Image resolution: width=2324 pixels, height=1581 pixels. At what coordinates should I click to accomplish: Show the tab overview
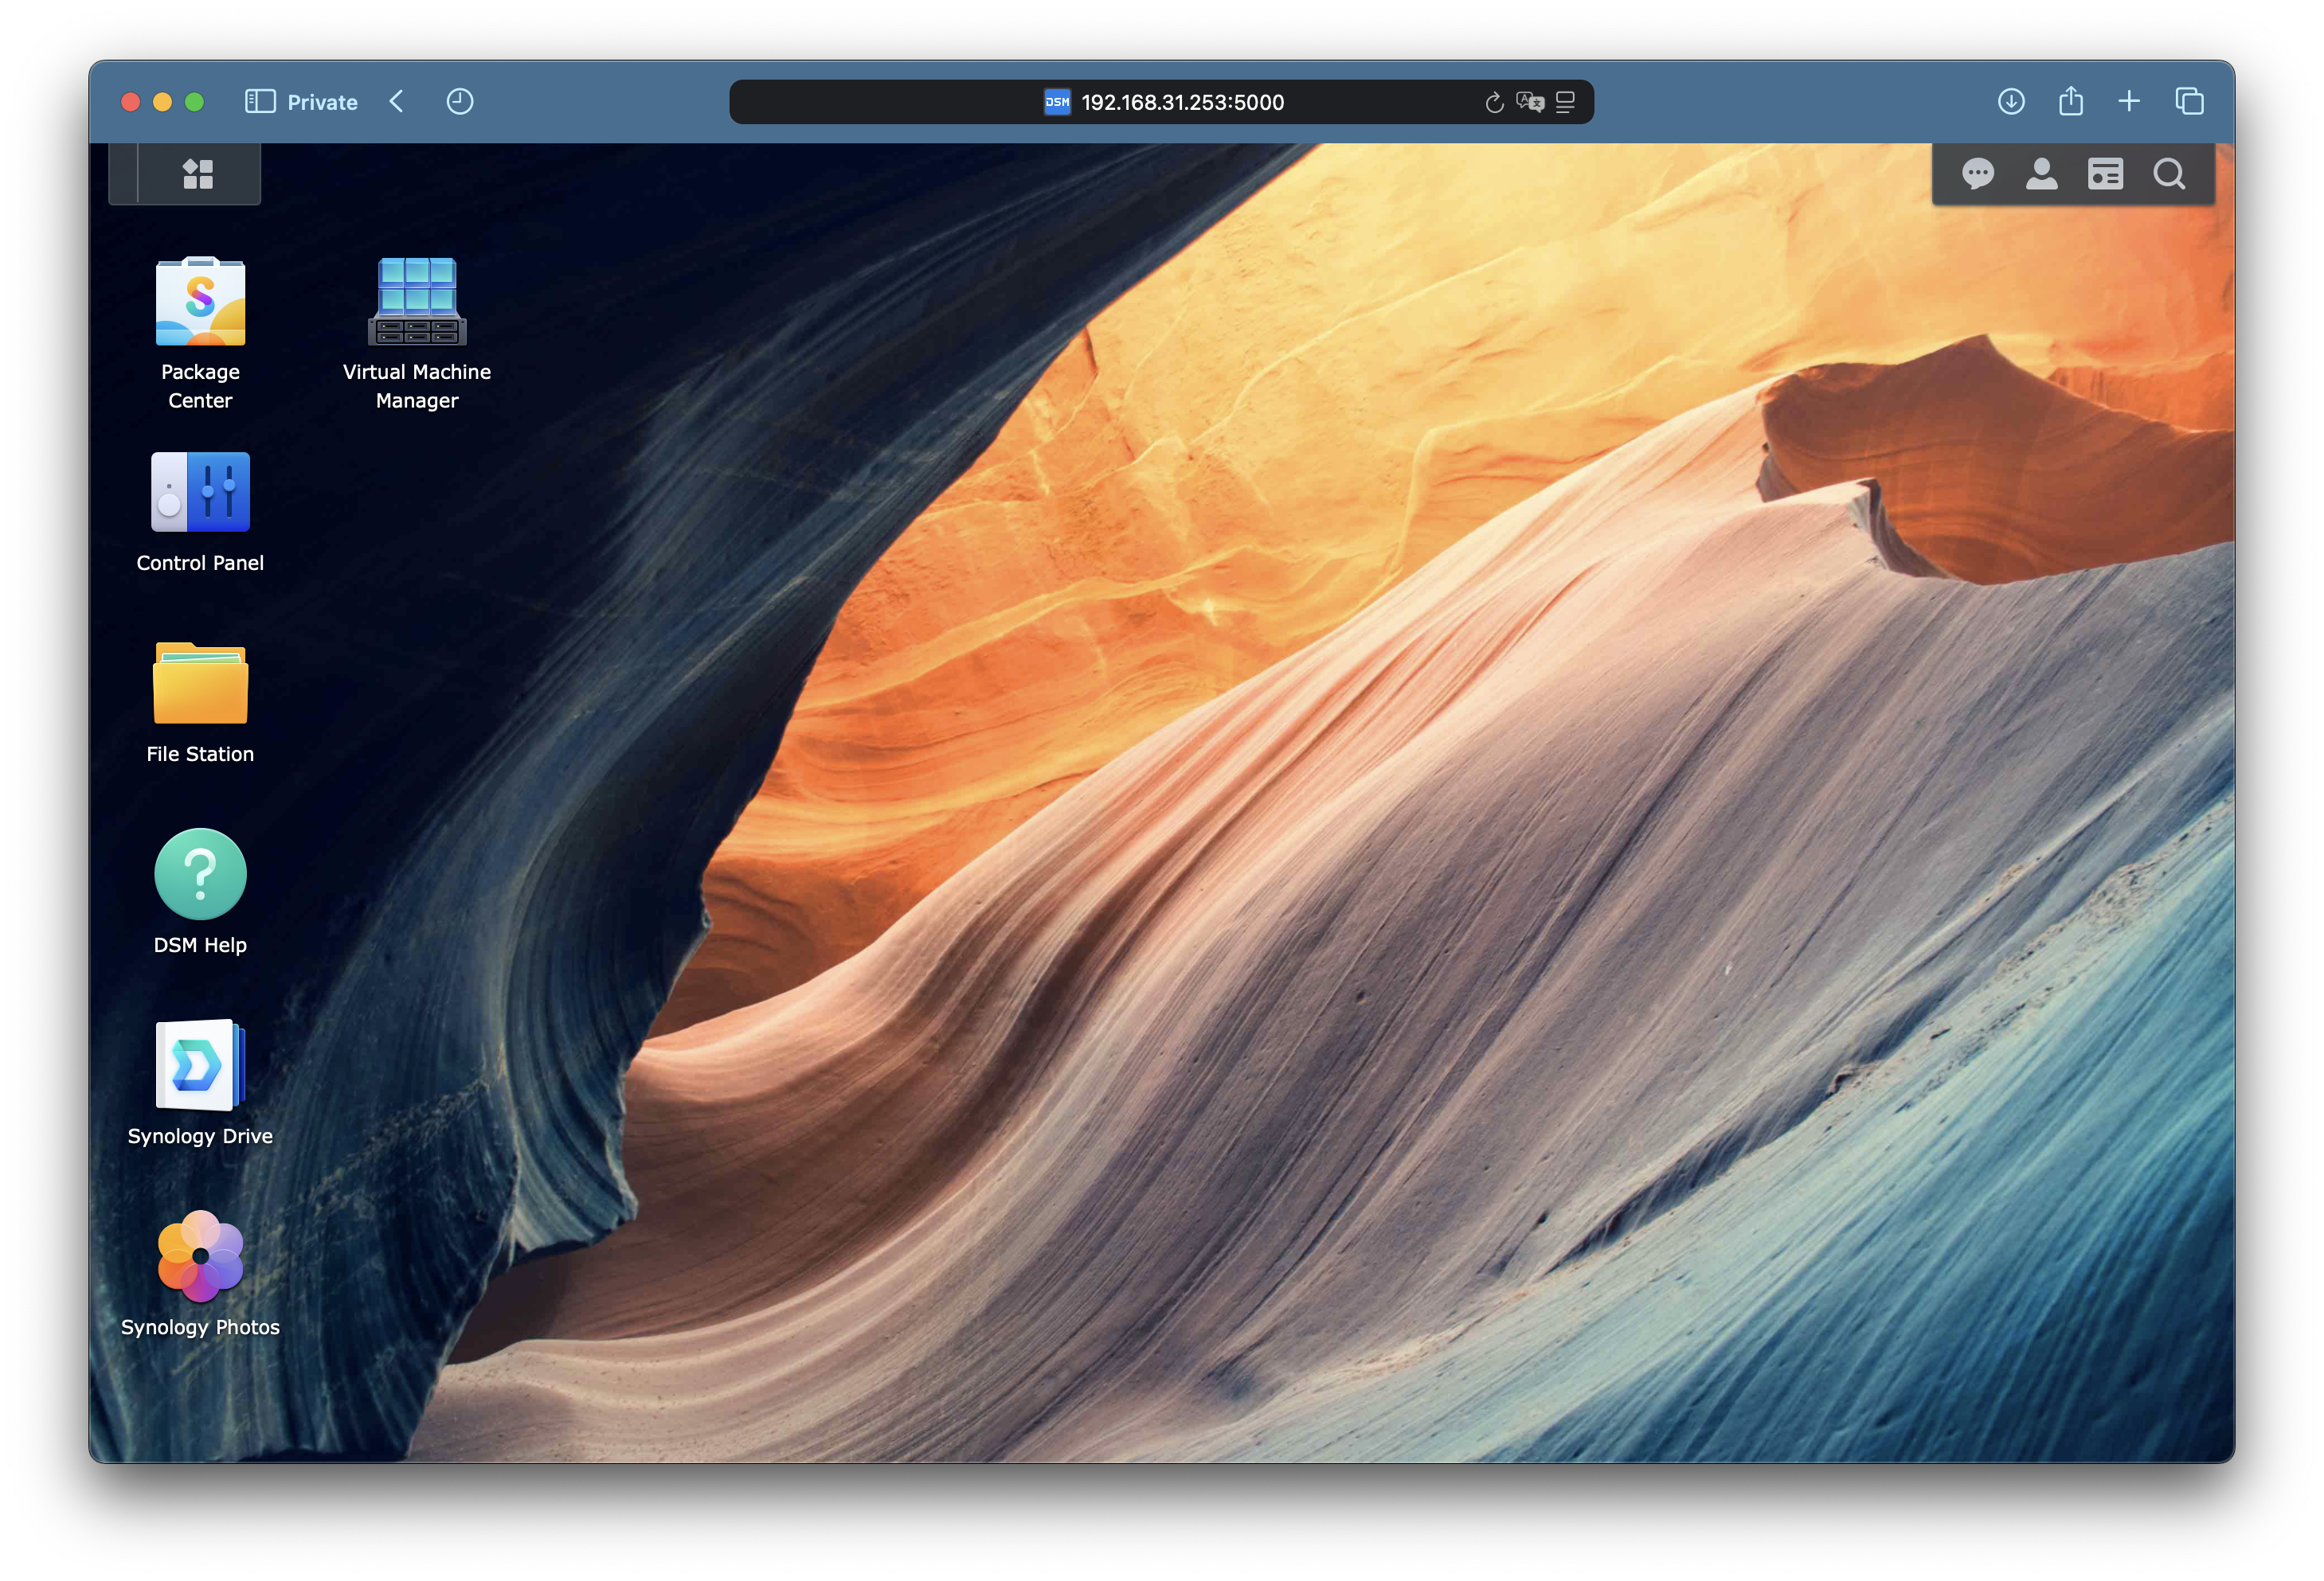pos(2189,102)
